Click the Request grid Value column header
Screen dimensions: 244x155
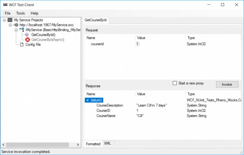coord(141,38)
